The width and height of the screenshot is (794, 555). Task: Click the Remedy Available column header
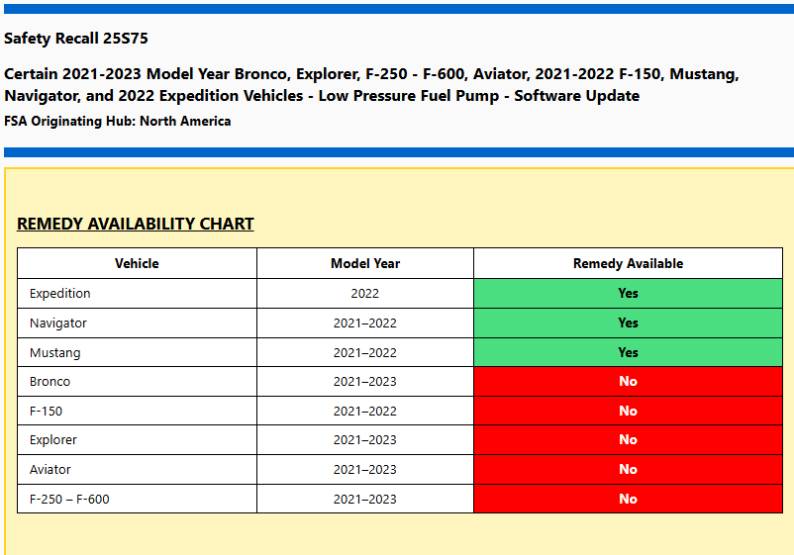point(628,263)
